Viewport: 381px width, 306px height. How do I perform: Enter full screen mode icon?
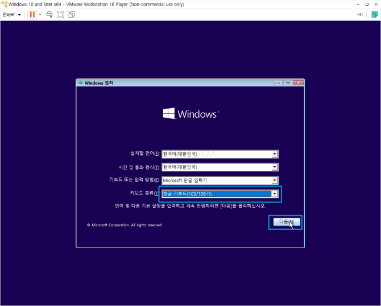point(60,15)
